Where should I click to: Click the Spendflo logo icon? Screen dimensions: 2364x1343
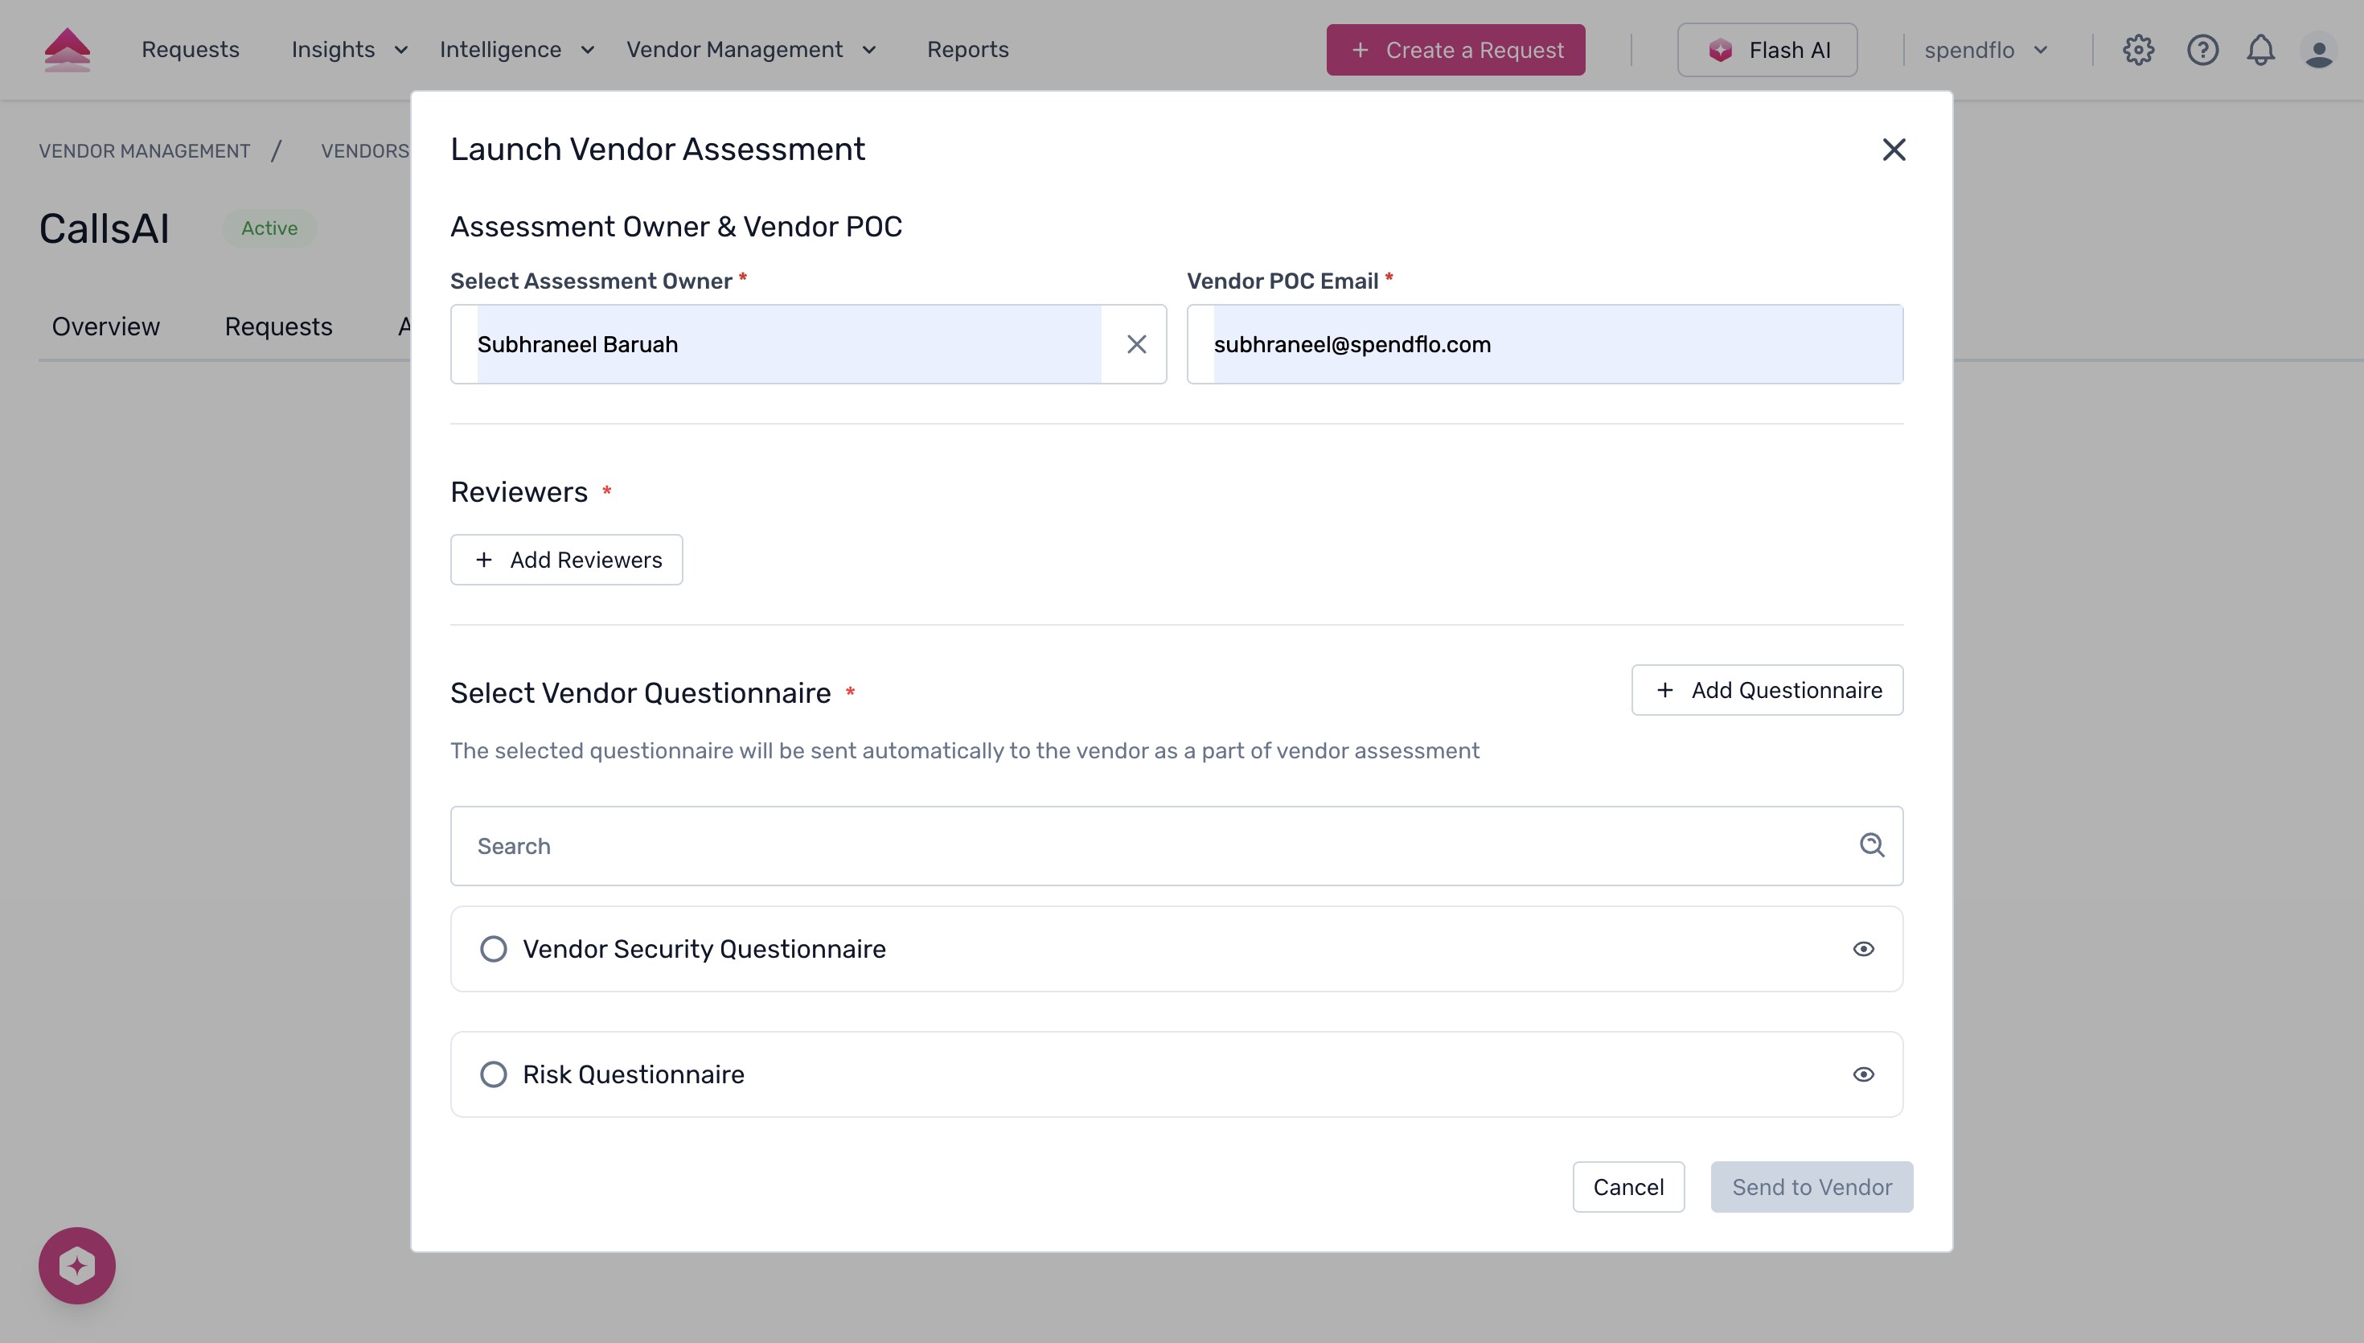pos(68,49)
